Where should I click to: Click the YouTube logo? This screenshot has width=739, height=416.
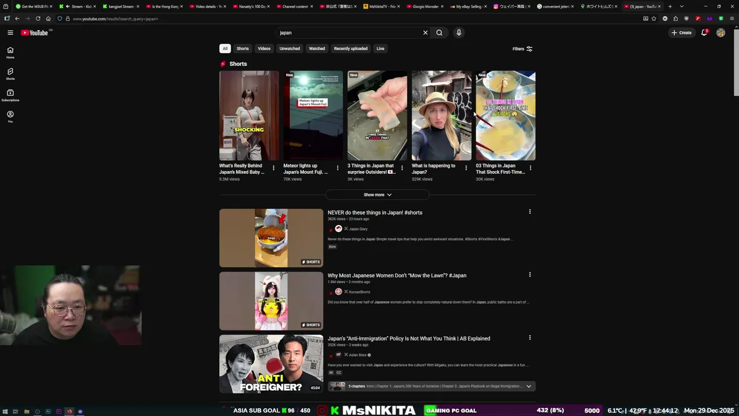pos(35,33)
